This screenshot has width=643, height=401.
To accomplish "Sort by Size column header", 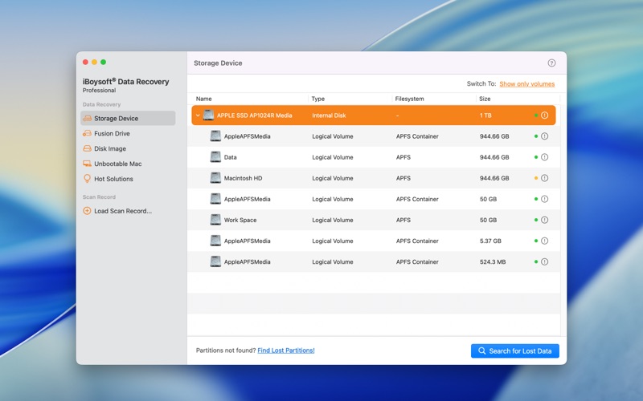I will [x=485, y=99].
